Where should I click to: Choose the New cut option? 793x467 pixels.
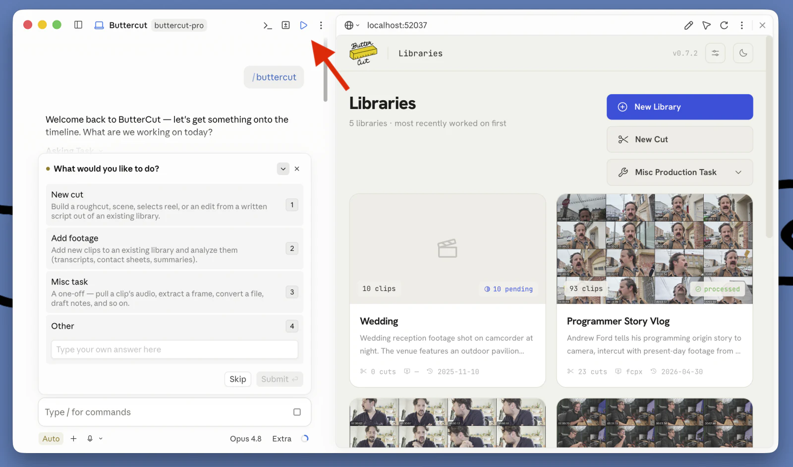coord(174,205)
